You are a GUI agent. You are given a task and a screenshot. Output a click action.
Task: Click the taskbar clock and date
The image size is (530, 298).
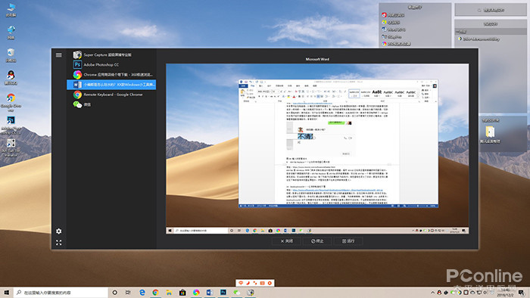[x=505, y=293]
